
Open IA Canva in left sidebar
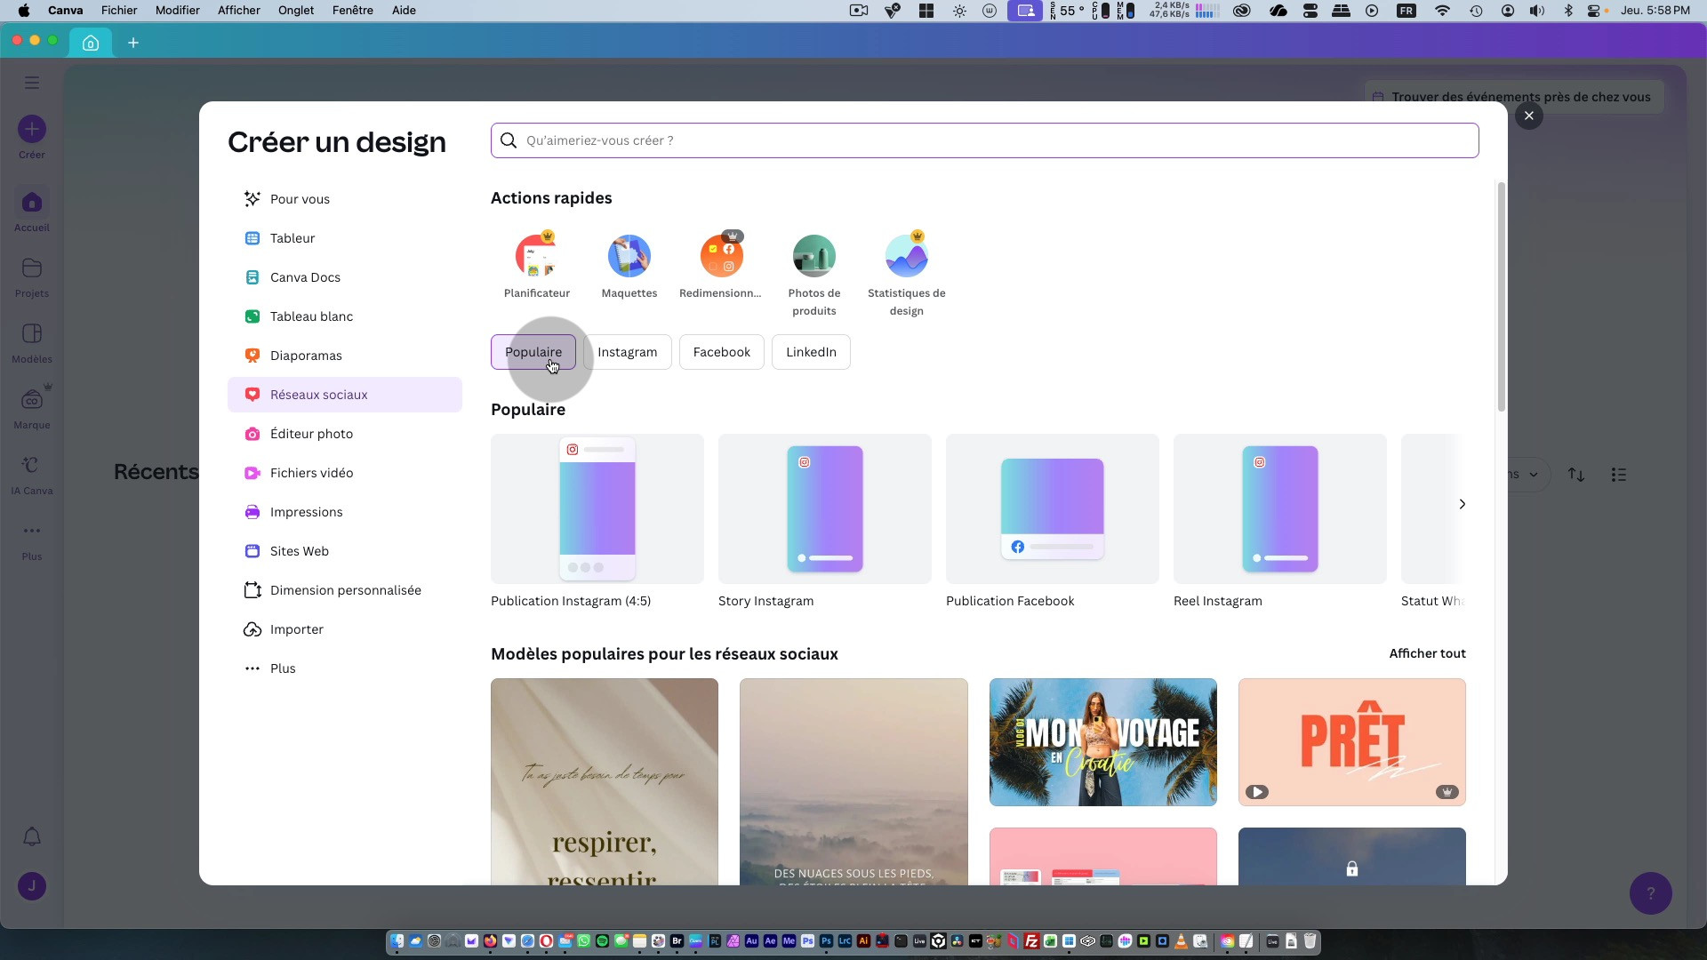tap(32, 466)
